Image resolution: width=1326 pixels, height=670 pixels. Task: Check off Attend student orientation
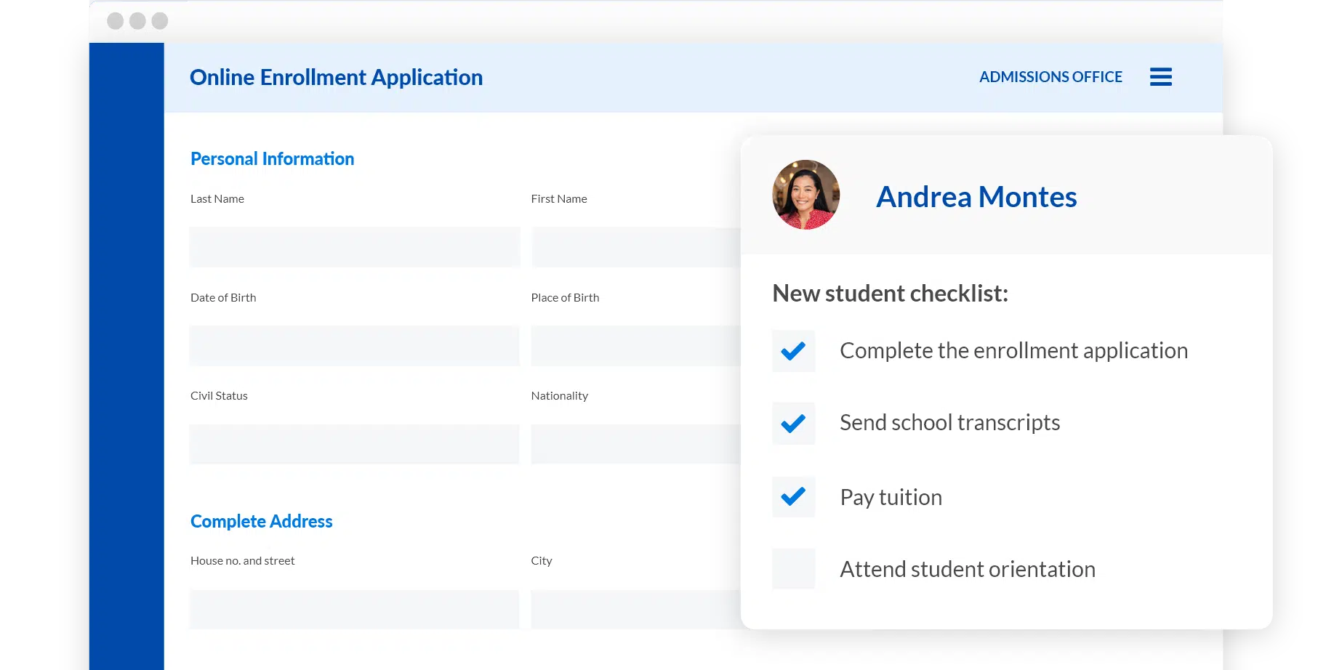(793, 569)
